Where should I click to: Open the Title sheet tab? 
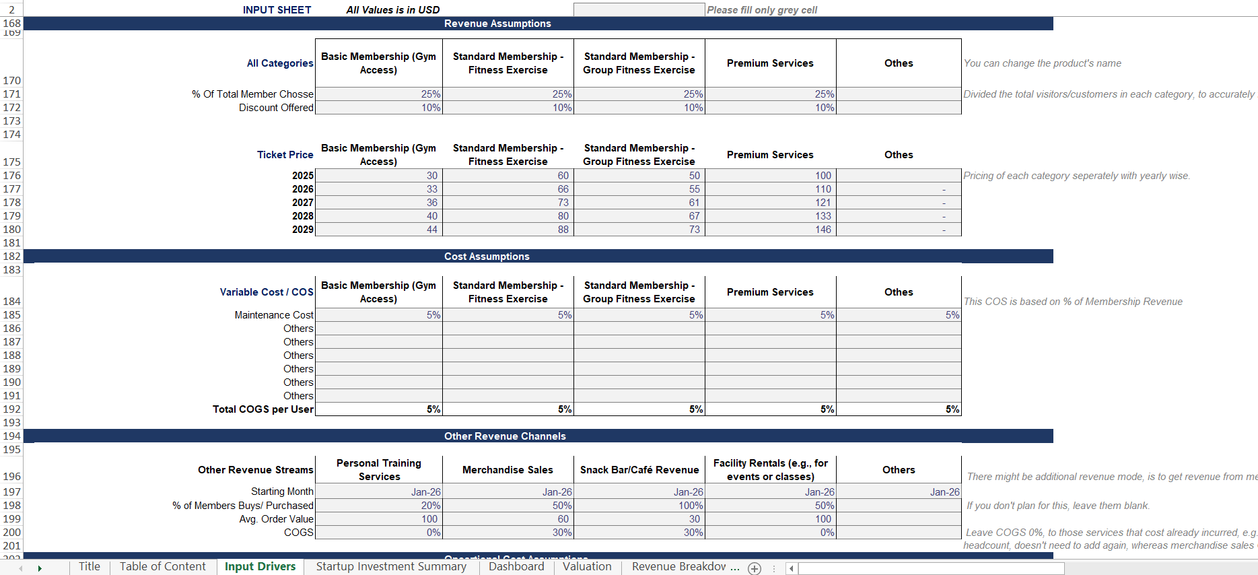(x=90, y=567)
